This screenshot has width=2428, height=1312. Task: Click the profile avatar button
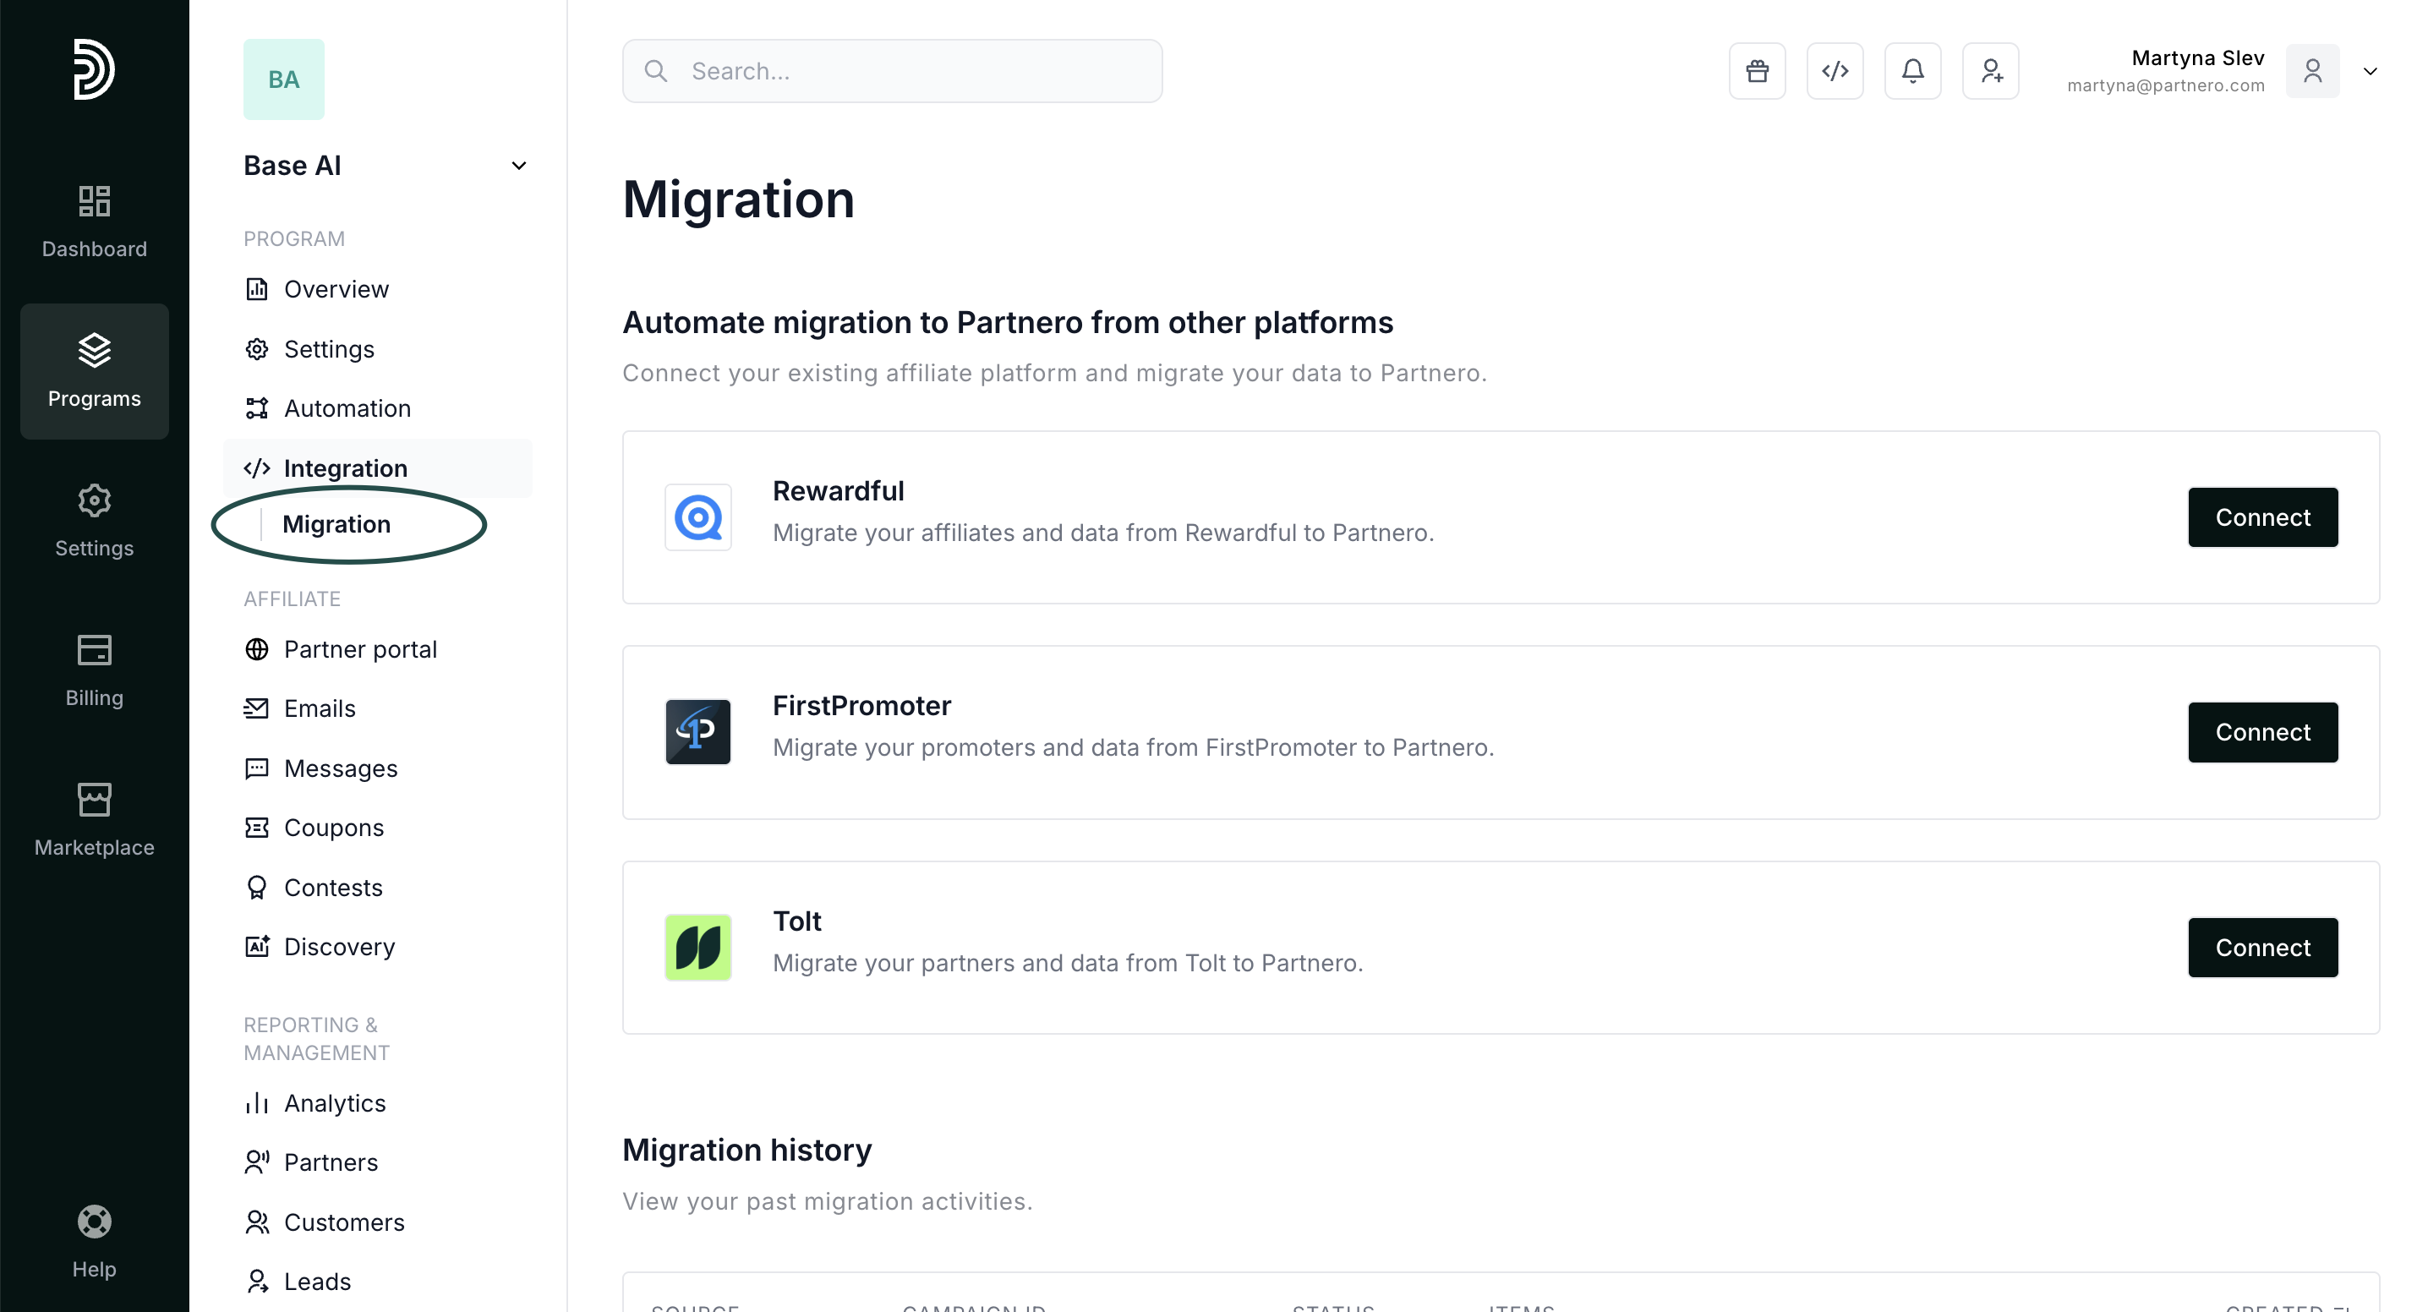tap(2312, 71)
